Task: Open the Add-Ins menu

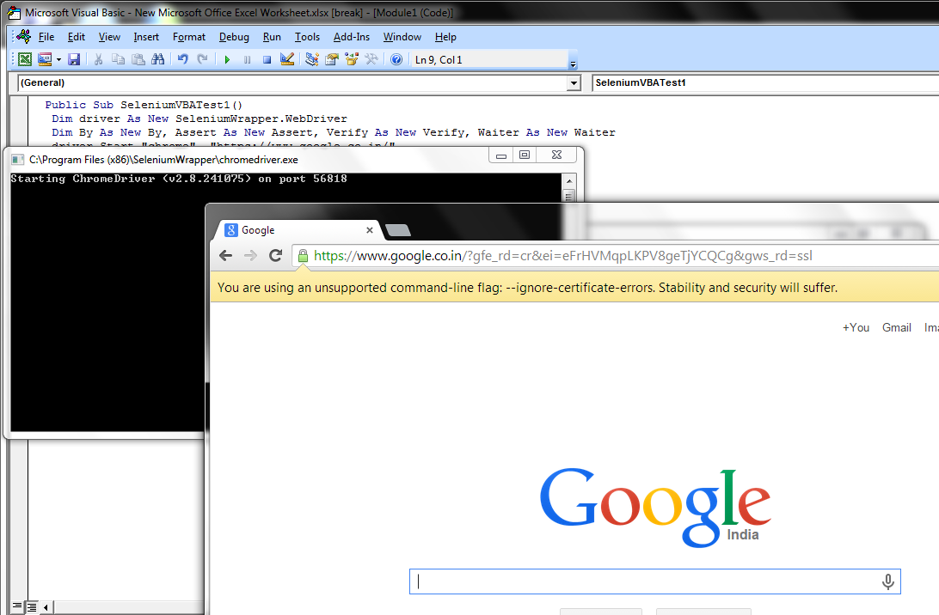Action: point(352,37)
